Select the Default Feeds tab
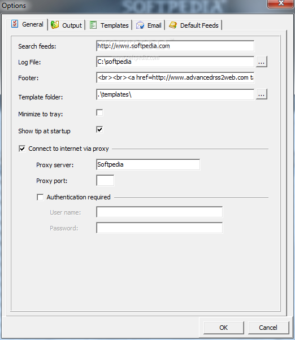This screenshot has width=295, height=340. coord(194,25)
